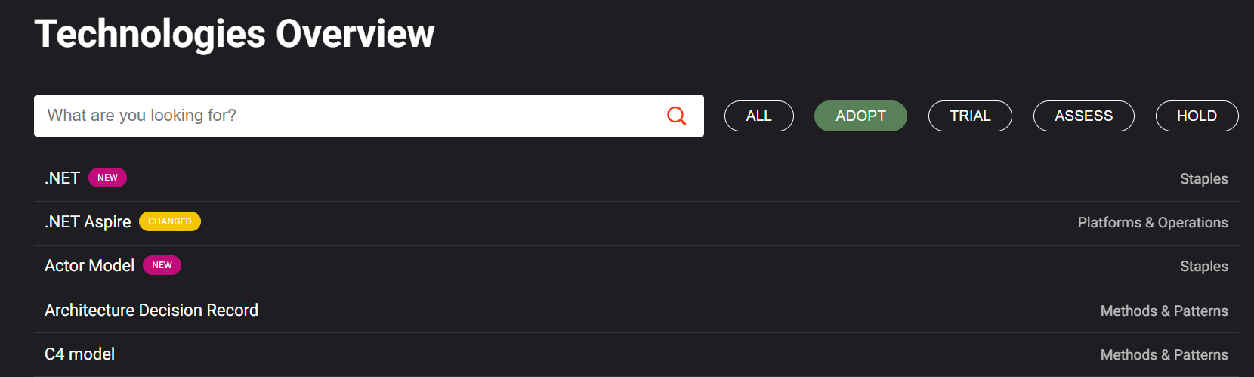
Task: Select the ALL filter
Action: click(759, 116)
